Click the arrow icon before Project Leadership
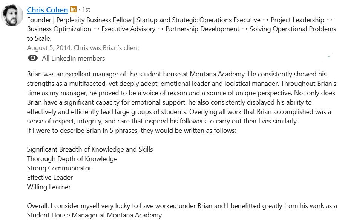The width and height of the screenshot is (345, 222). coord(265,20)
